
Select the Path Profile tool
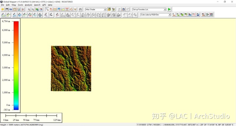pos(63,9)
